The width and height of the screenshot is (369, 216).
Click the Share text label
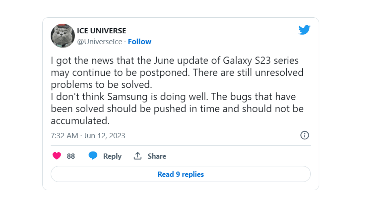157,156
